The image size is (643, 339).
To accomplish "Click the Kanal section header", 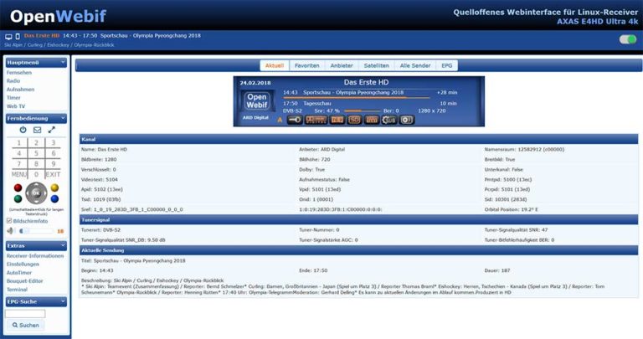I will [x=358, y=140].
